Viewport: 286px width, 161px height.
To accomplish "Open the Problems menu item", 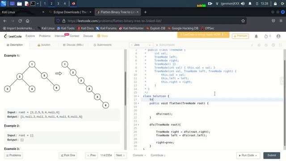I will pos(45,36).
